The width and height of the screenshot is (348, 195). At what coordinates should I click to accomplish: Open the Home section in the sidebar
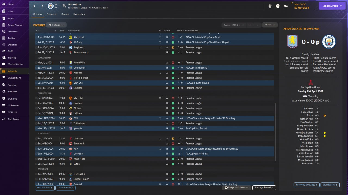(x=11, y=4)
